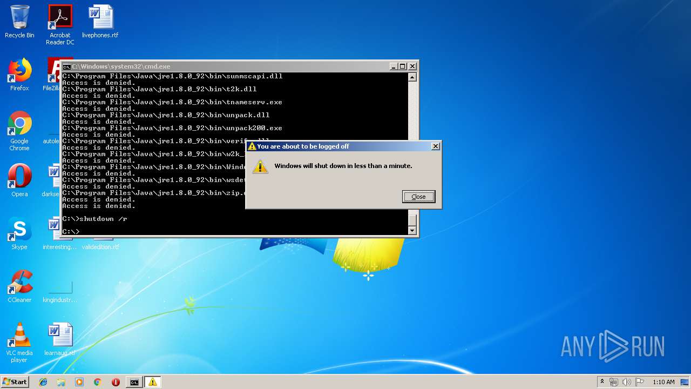Close the cmd.exe window

[x=412, y=66]
